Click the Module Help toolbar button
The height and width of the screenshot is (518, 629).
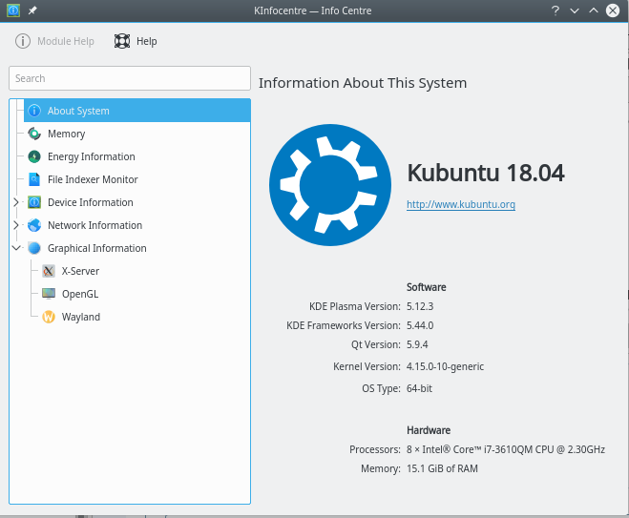tap(55, 41)
